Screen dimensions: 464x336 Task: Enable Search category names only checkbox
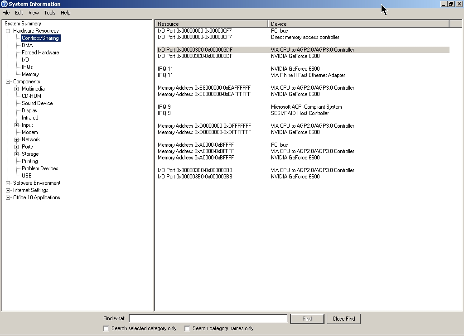[187, 328]
